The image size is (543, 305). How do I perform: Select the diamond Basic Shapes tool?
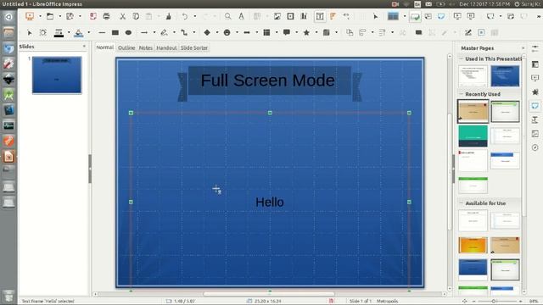point(207,32)
